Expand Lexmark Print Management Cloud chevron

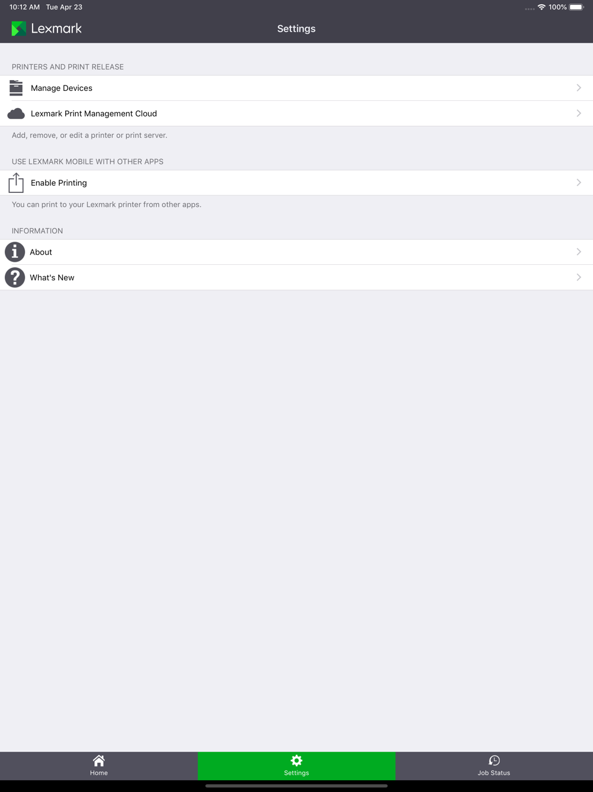pos(579,113)
